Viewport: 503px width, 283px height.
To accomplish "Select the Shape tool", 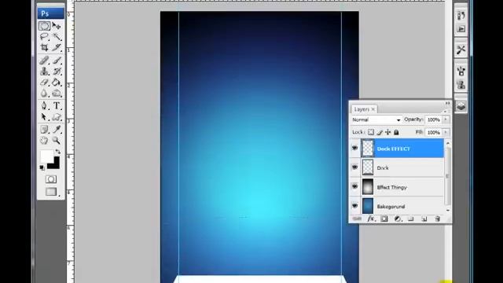I will 57,117.
